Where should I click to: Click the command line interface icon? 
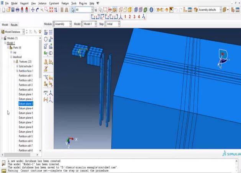click(x=3, y=171)
